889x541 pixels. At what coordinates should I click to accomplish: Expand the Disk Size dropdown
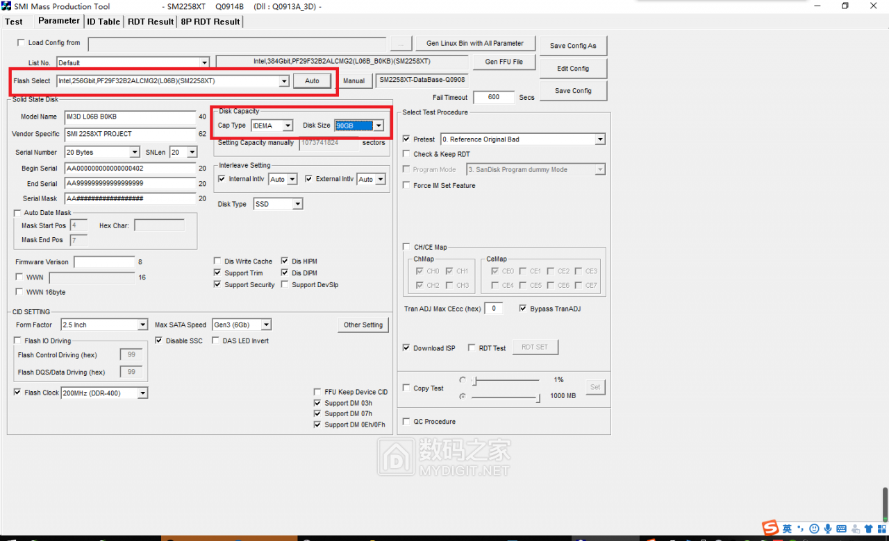pos(379,126)
